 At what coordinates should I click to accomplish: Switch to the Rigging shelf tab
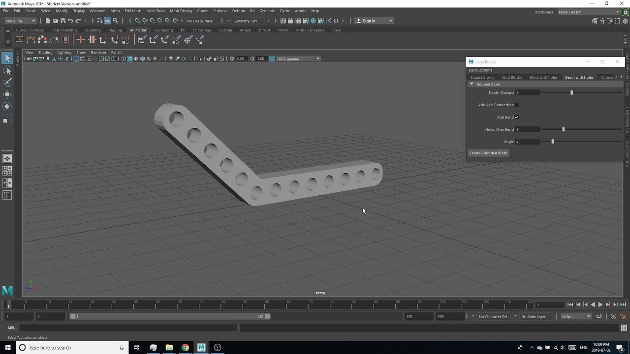click(x=115, y=30)
